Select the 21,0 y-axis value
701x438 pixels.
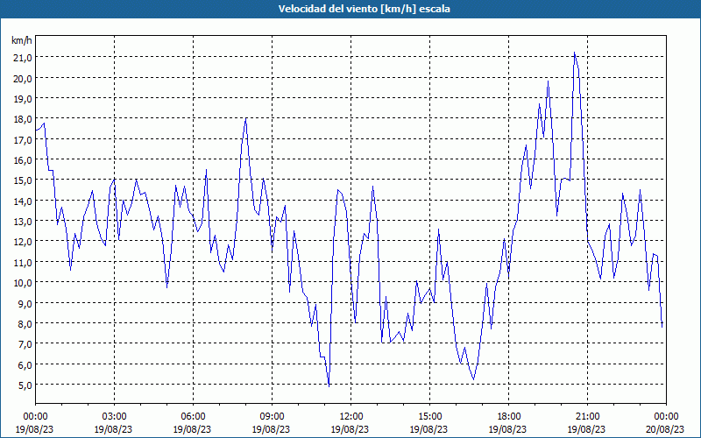(x=23, y=58)
